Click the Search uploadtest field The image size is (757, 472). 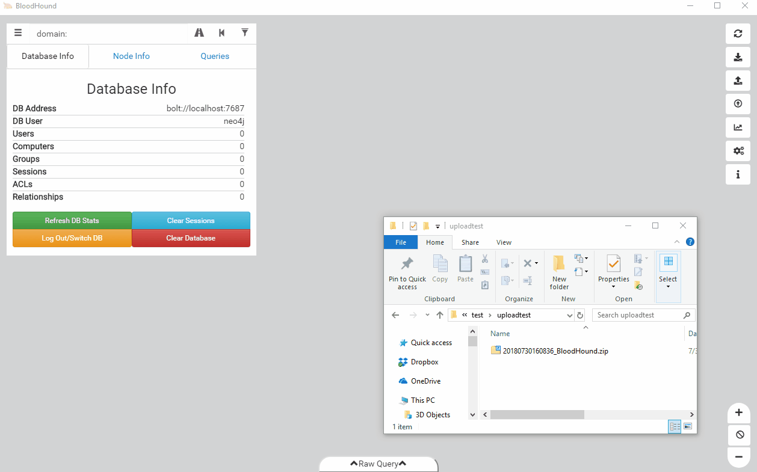643,315
